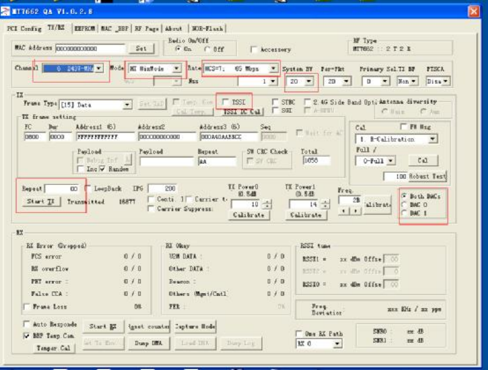Toggle the Frame Loss checkbox
This screenshot has height=370, width=488.
point(28,307)
